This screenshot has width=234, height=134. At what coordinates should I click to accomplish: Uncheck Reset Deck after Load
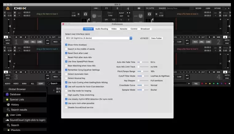(x=66, y=53)
